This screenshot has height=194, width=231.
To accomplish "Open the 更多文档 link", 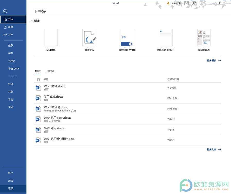I will pos(214,149).
